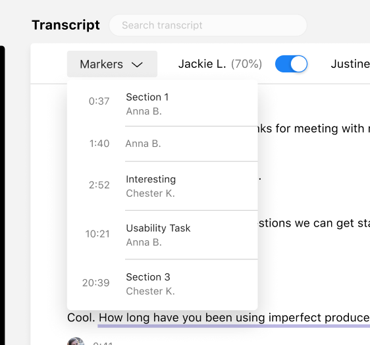Click the 10:21 marker timestamp

[x=97, y=234]
